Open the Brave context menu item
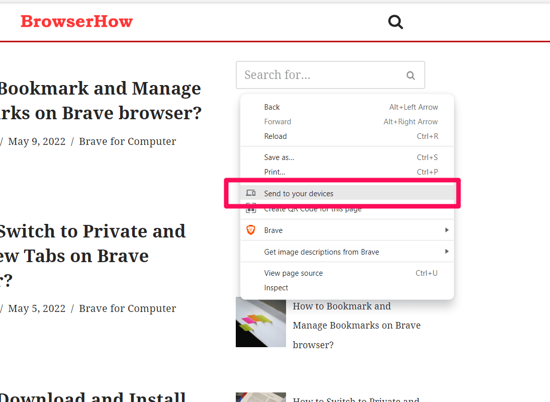The width and height of the screenshot is (550, 402). click(347, 230)
